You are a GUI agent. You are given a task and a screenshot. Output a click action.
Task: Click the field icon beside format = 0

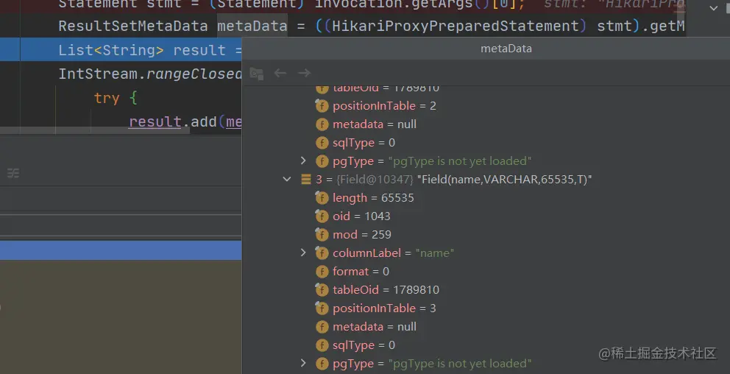tap(322, 272)
